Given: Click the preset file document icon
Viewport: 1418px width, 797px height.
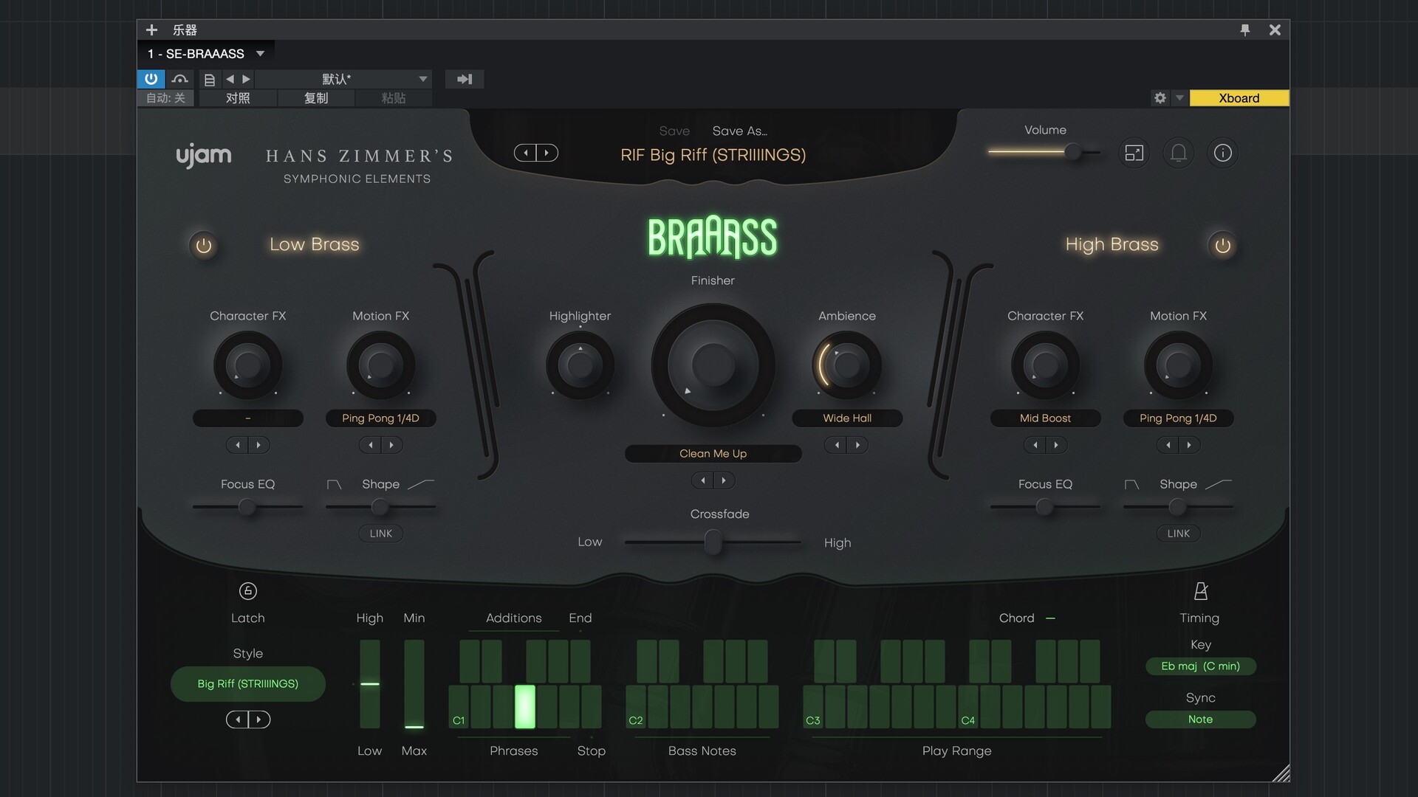Looking at the screenshot, I should pos(210,79).
